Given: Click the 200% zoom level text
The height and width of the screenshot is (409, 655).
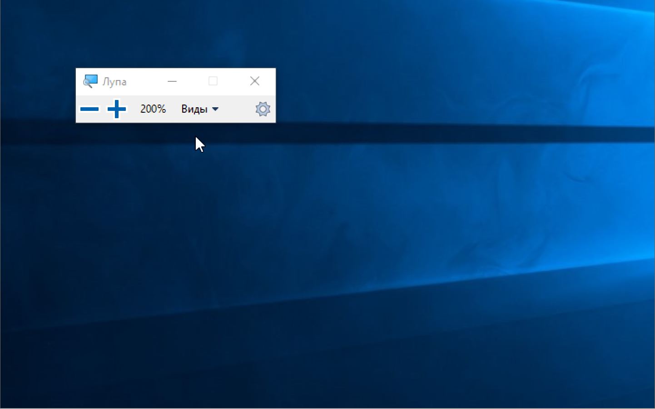Looking at the screenshot, I should (153, 109).
